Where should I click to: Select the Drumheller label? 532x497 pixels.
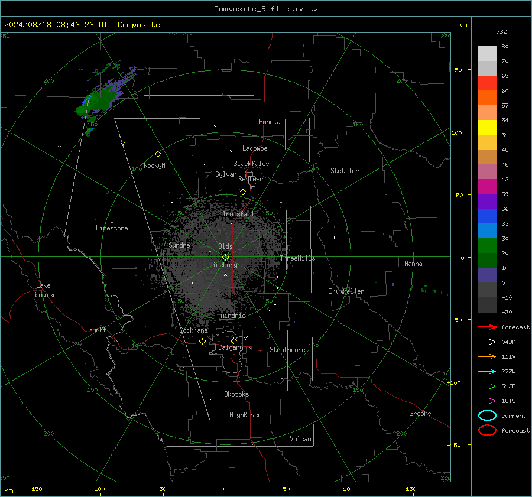(346, 291)
